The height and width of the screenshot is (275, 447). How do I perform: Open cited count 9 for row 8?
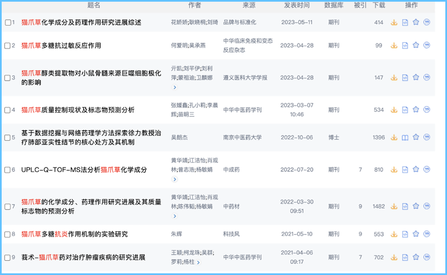point(360,234)
